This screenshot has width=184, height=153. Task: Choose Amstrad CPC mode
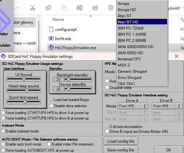pos(142,59)
